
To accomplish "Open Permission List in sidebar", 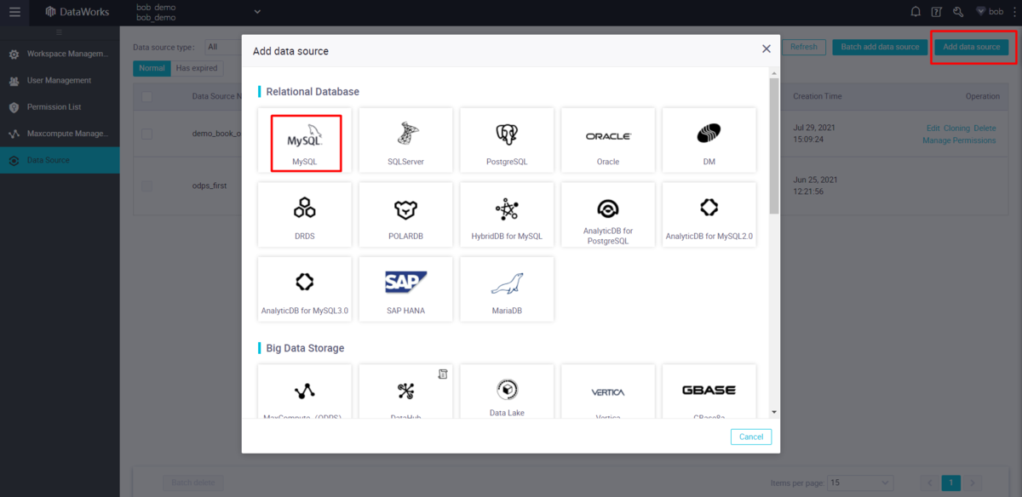I will [x=60, y=107].
